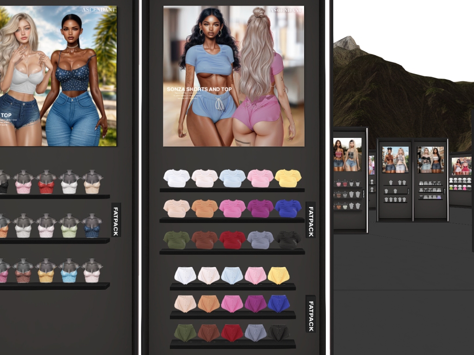Click the yellow Sonza top on shelf
Viewport: 474px width, 355px height.
[288, 178]
